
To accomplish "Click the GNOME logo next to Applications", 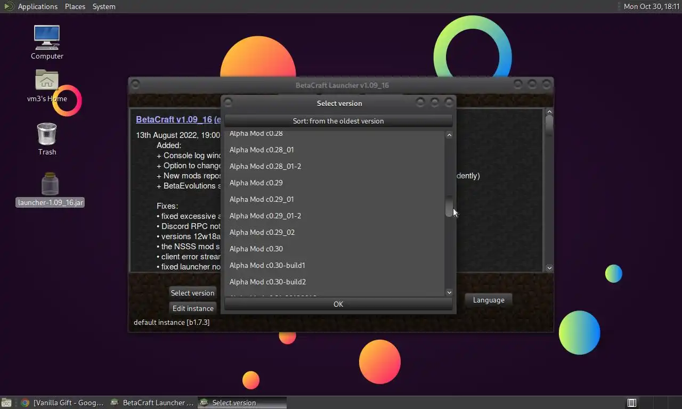I will pyautogui.click(x=9, y=6).
